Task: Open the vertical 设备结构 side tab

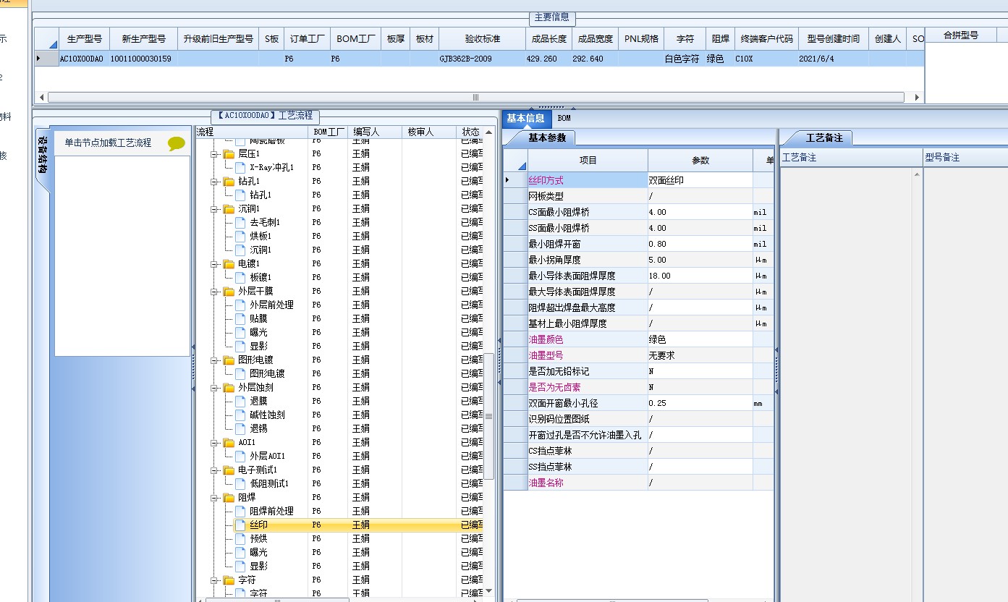Action: [43, 156]
